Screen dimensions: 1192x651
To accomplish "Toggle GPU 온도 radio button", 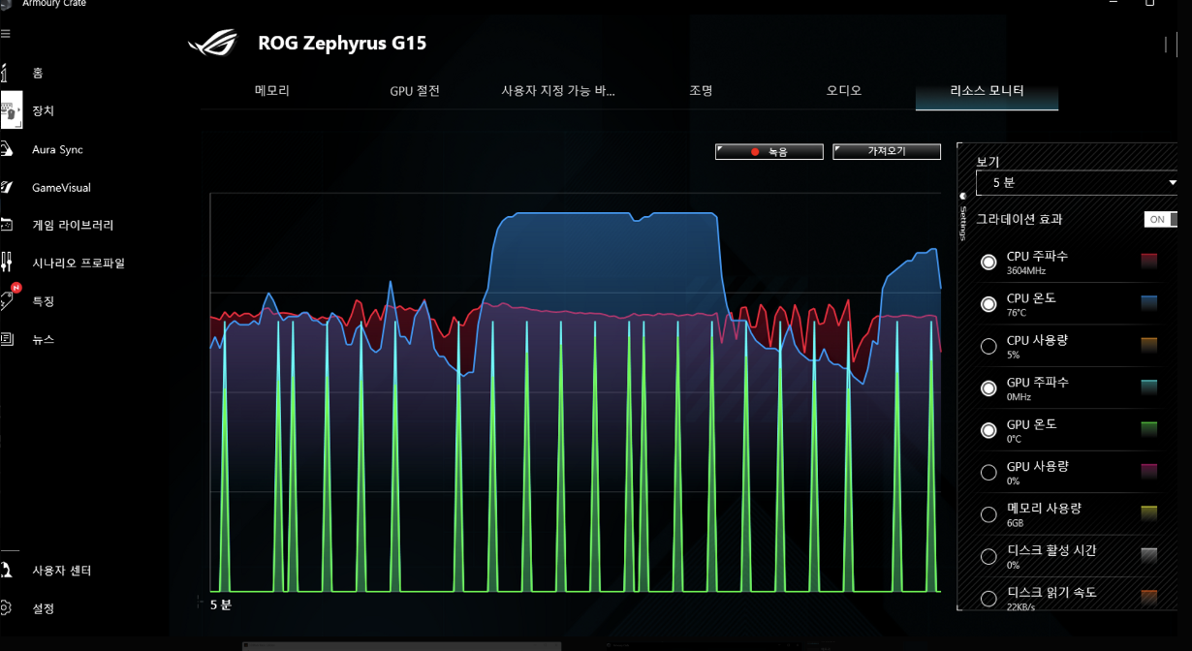I will click(x=988, y=430).
